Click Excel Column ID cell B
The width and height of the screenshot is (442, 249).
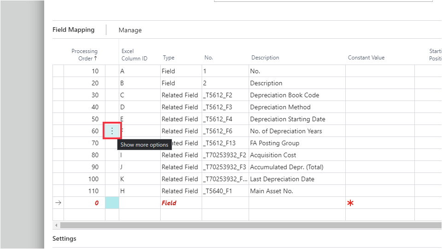pyautogui.click(x=140, y=83)
